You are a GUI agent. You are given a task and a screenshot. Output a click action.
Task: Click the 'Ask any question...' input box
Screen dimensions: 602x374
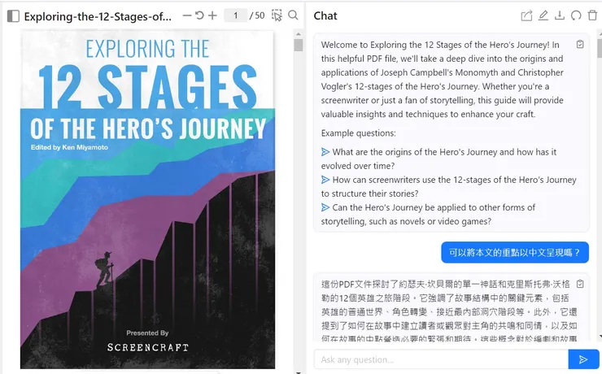[439, 359]
